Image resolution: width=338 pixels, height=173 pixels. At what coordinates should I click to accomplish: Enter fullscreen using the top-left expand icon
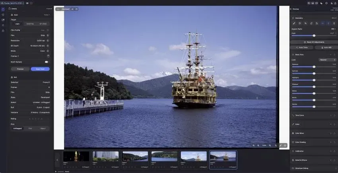point(31,3)
